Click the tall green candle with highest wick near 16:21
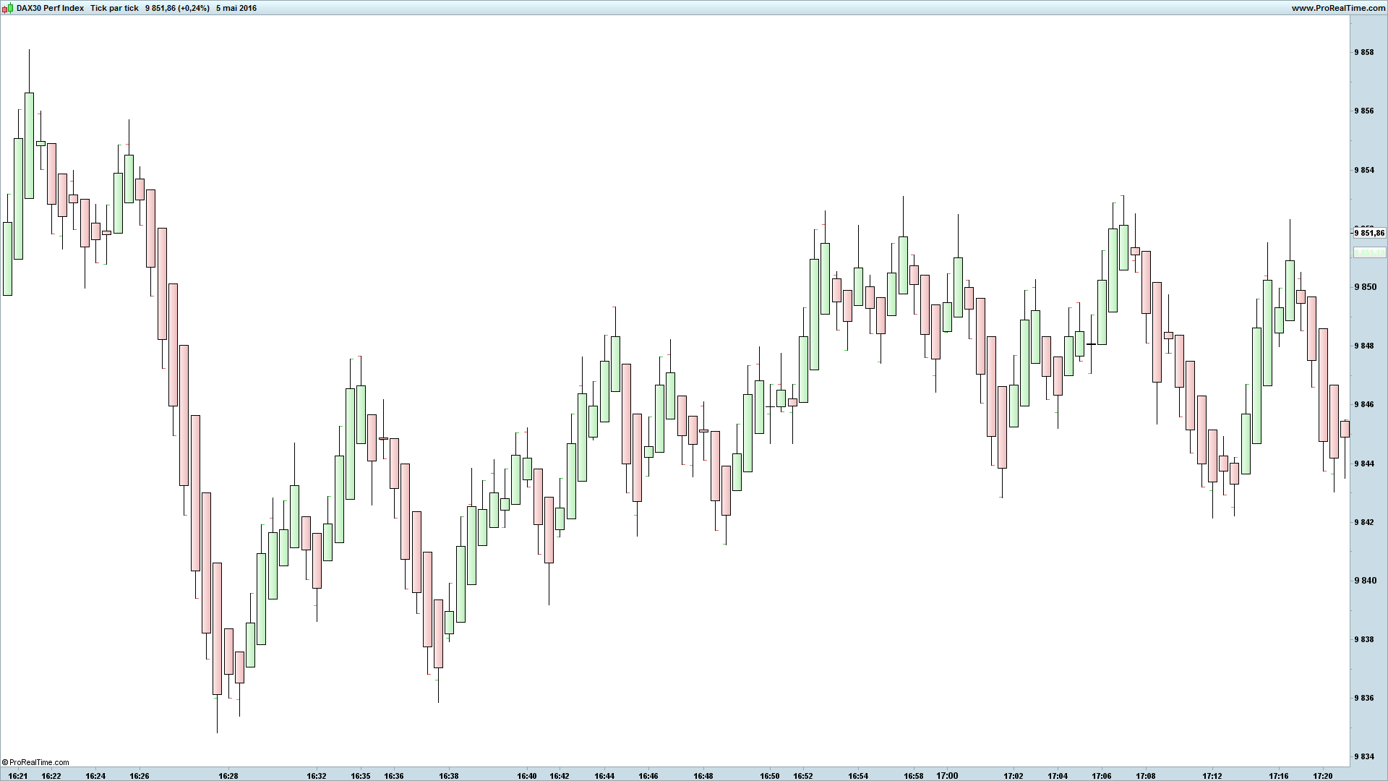The height and width of the screenshot is (781, 1388). [29, 145]
